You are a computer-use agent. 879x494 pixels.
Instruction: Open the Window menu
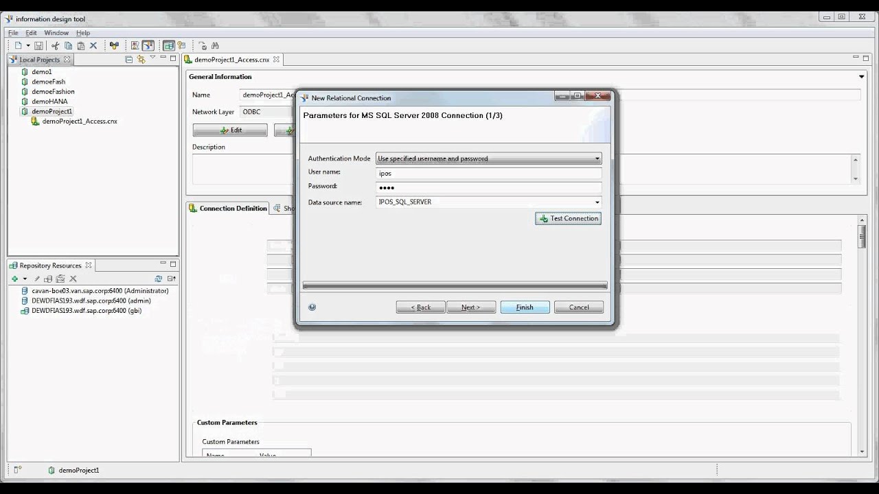pos(56,32)
